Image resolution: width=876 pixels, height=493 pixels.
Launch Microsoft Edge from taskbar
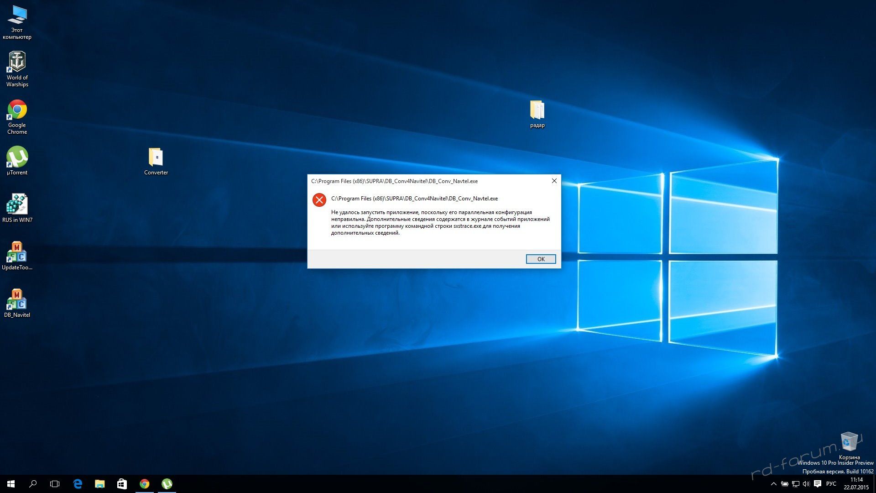tap(78, 484)
